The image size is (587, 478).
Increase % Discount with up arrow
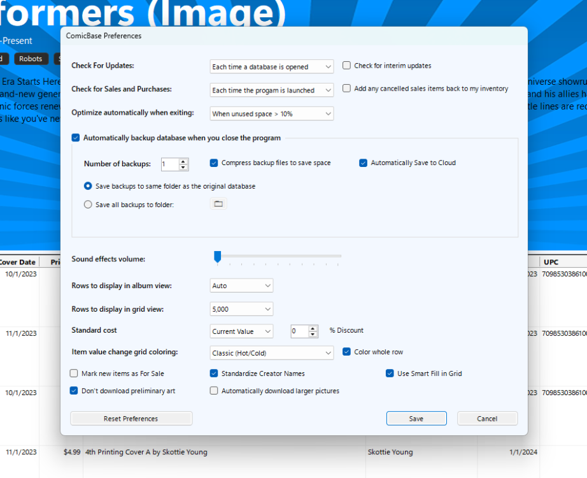(313, 328)
